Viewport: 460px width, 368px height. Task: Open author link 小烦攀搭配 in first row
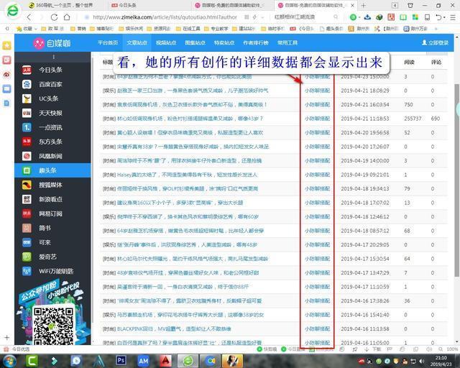coord(317,76)
